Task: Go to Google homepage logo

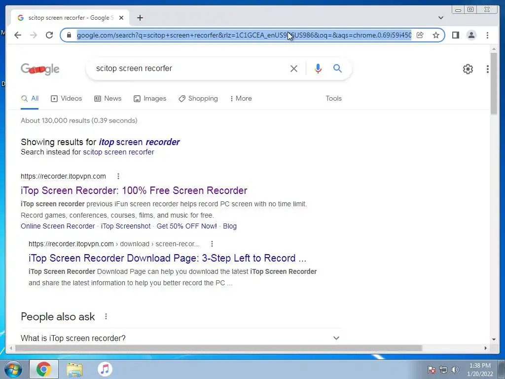Action: point(40,69)
